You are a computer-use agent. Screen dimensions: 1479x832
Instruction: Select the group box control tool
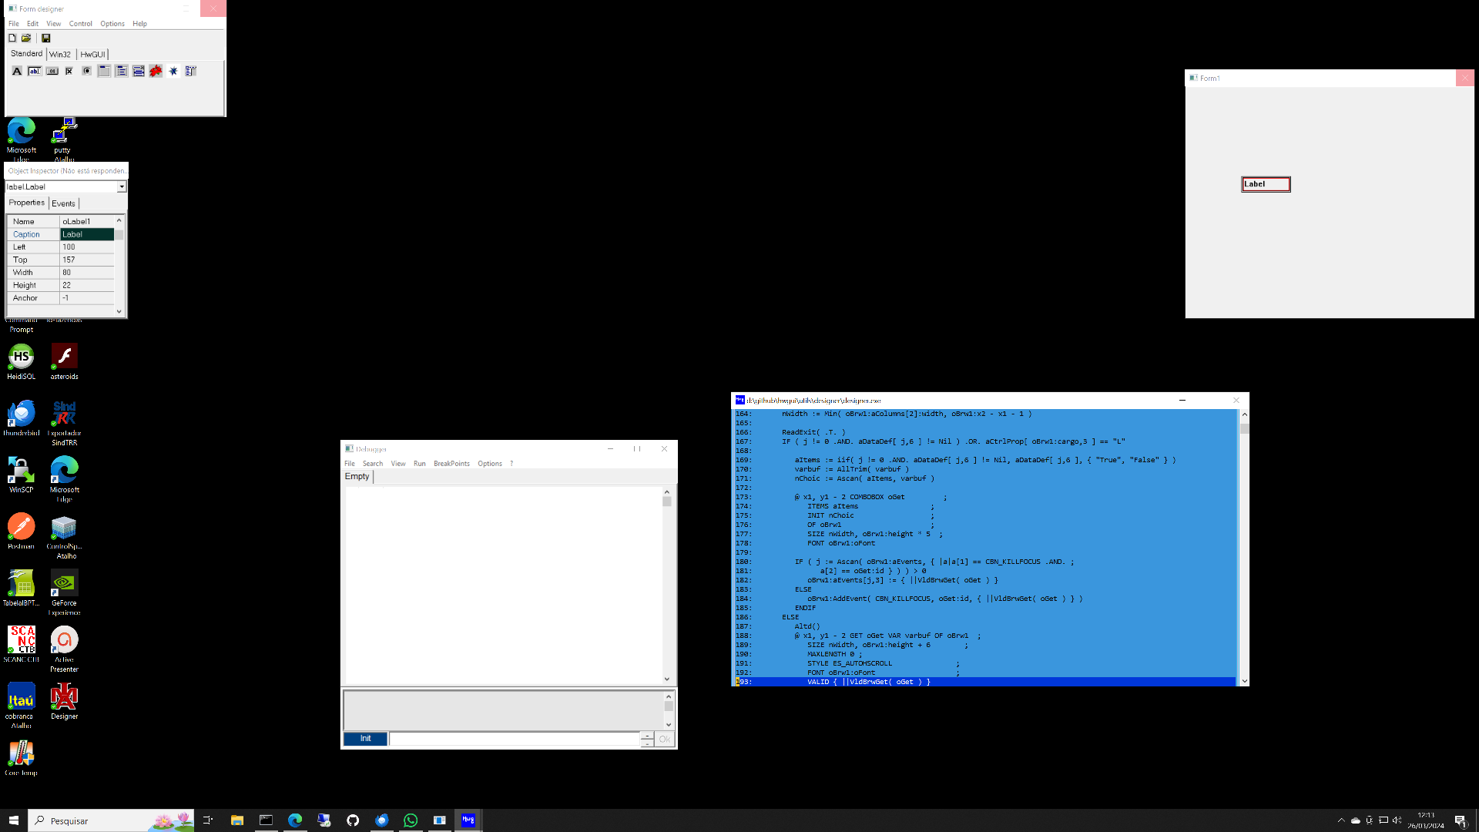click(104, 71)
